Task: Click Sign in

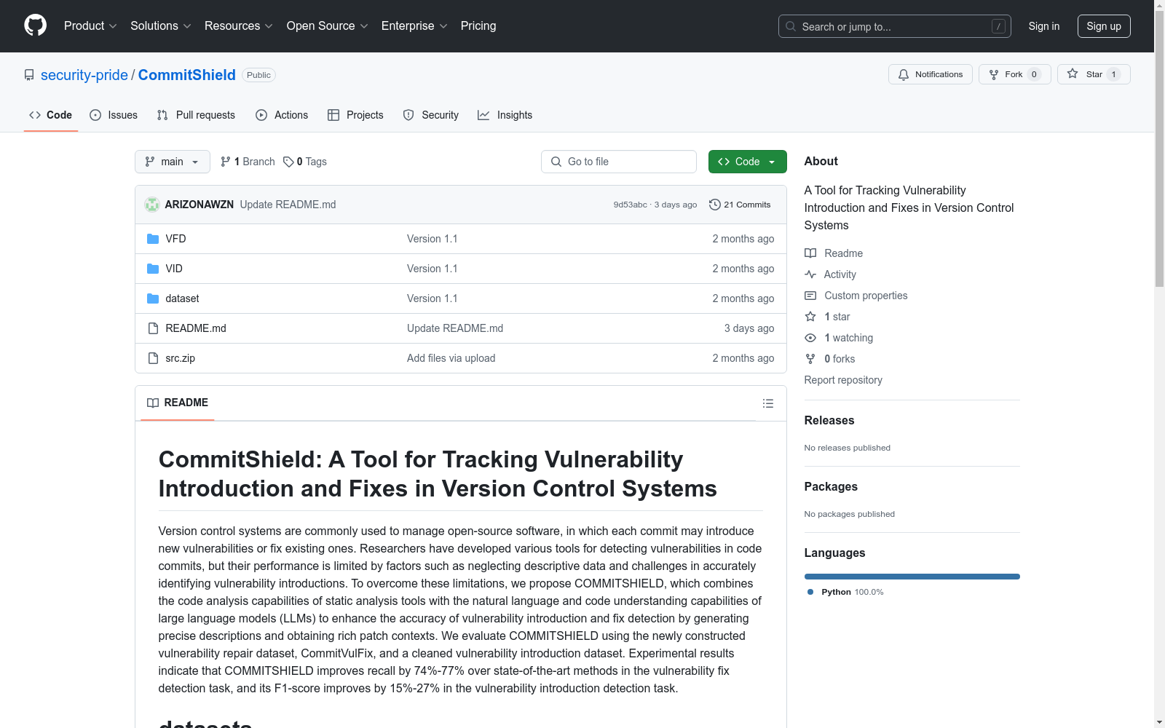Action: [x=1043, y=26]
